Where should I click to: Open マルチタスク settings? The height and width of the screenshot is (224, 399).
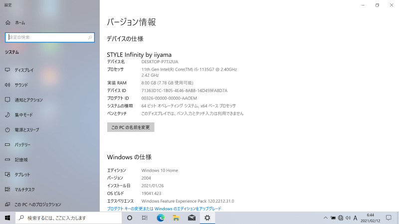[20, 190]
